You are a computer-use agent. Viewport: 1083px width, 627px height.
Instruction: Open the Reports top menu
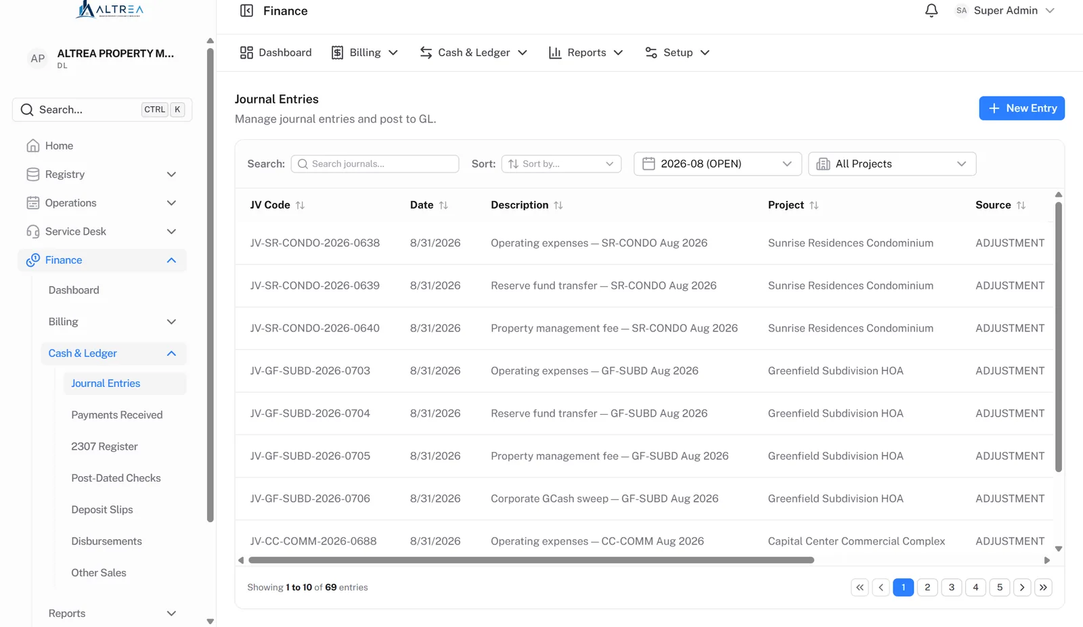click(x=585, y=53)
